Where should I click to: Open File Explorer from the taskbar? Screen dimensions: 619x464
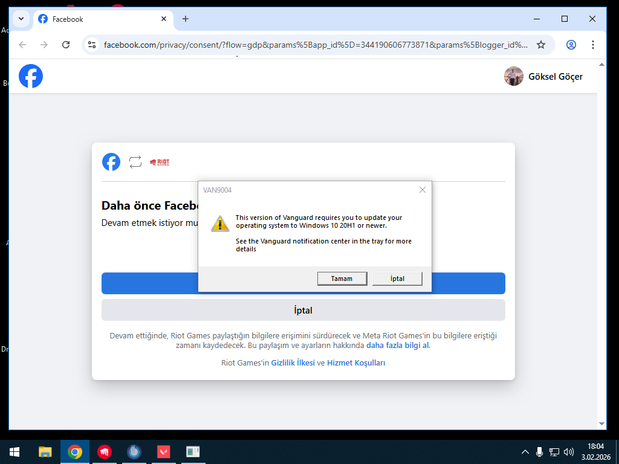point(45,452)
